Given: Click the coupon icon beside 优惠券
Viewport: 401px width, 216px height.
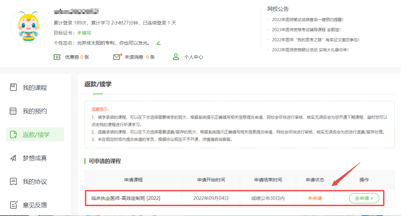Looking at the screenshot, I should coord(57,57).
